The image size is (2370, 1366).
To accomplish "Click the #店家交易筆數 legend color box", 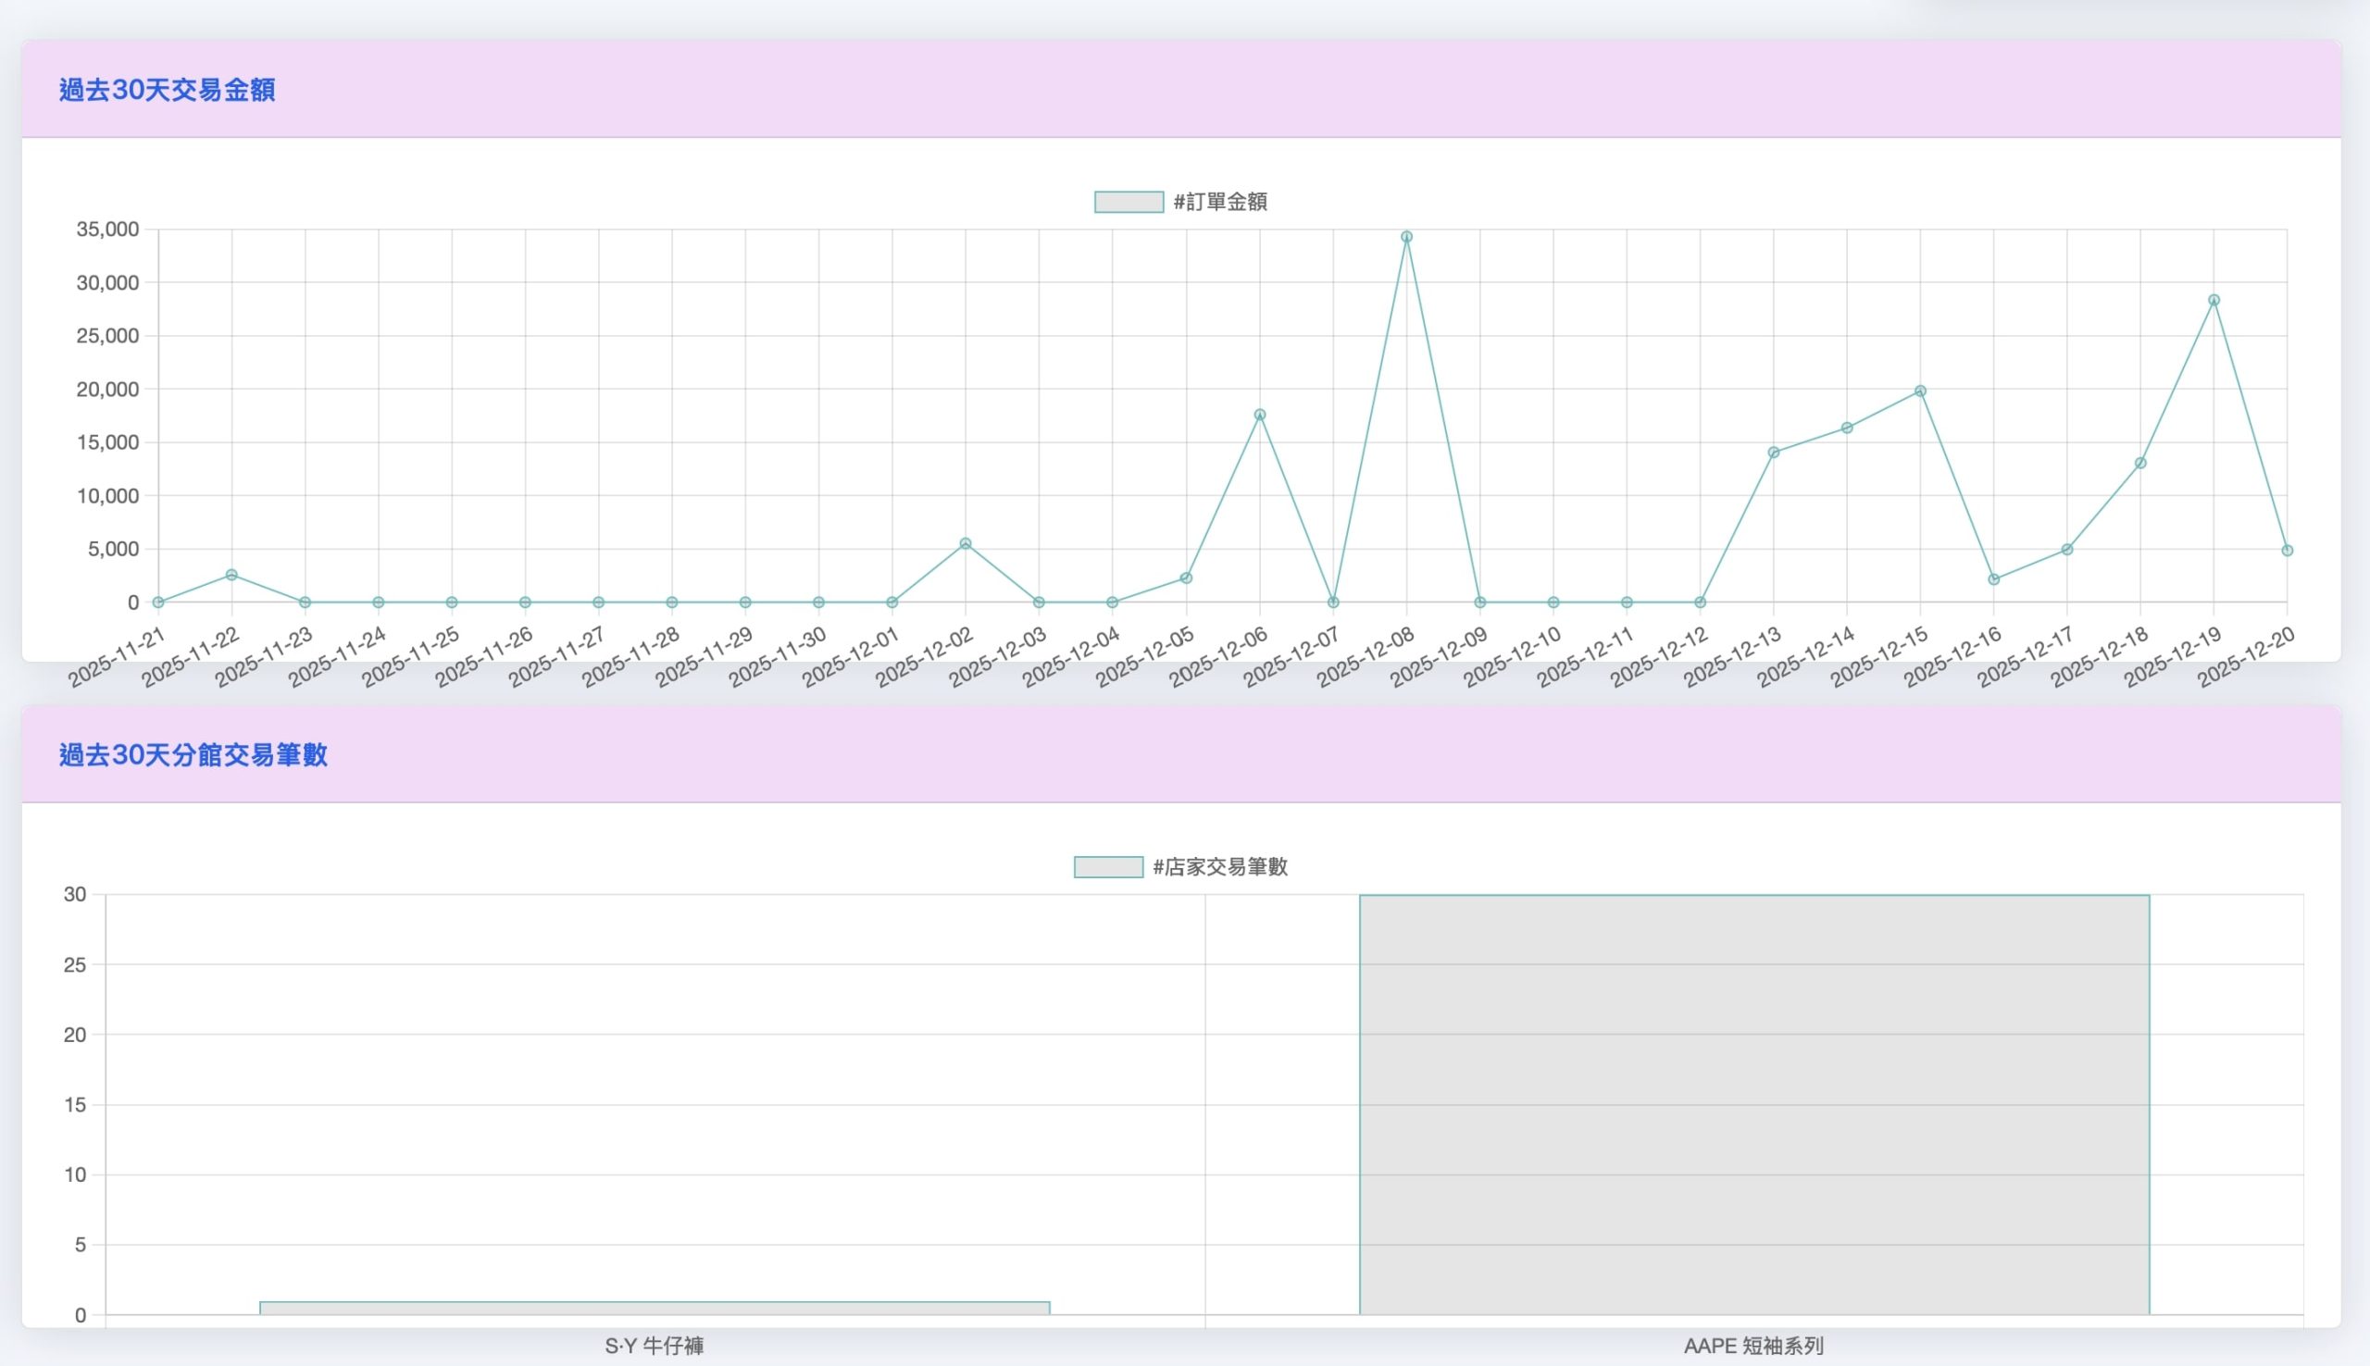I will click(x=1108, y=867).
